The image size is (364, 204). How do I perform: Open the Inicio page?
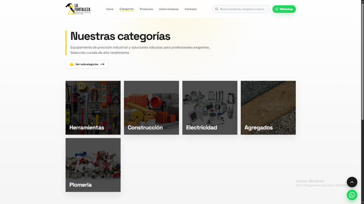(x=110, y=9)
